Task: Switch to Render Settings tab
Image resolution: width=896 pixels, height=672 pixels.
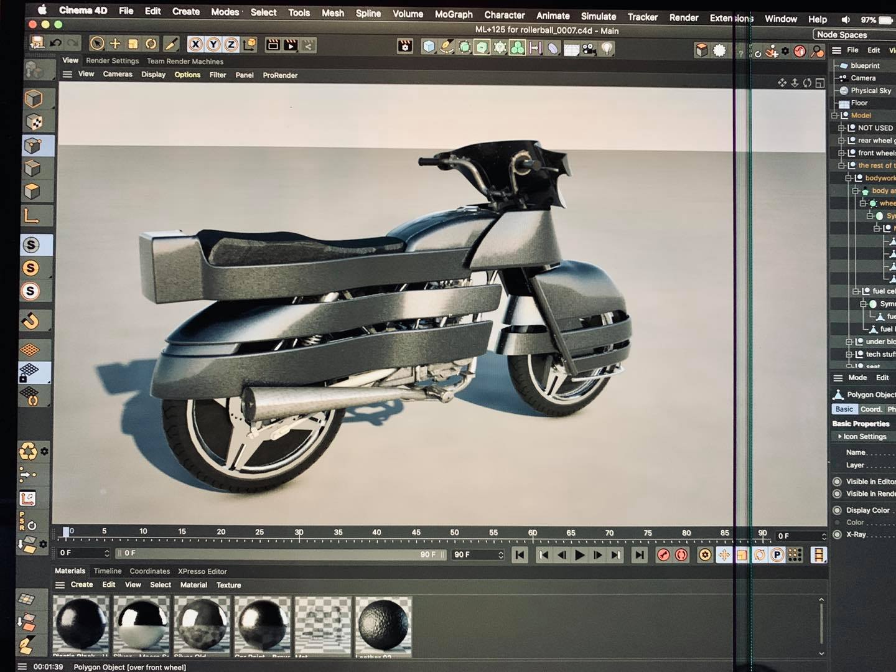Action: (x=113, y=61)
